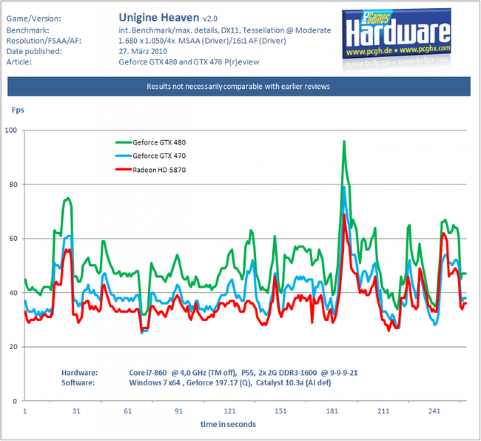Click the article title Geforce GTX 480 P(r)eview
Image resolution: width=481 pixels, height=441 pixels.
click(189, 62)
